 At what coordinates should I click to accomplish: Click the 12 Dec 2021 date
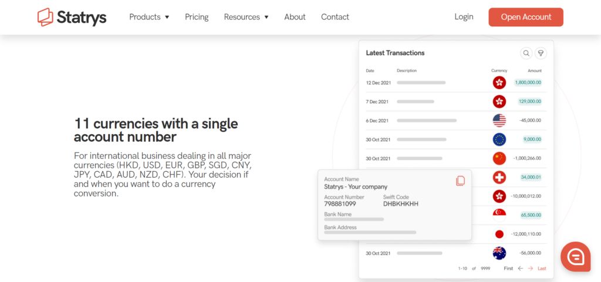(379, 83)
